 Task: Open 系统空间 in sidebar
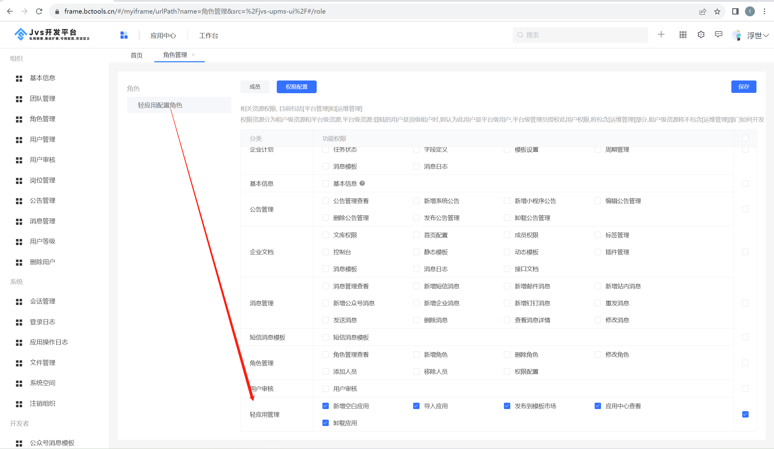click(x=42, y=383)
